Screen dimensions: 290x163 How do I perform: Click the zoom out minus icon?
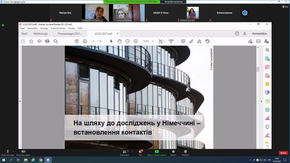pyautogui.click(x=128, y=41)
